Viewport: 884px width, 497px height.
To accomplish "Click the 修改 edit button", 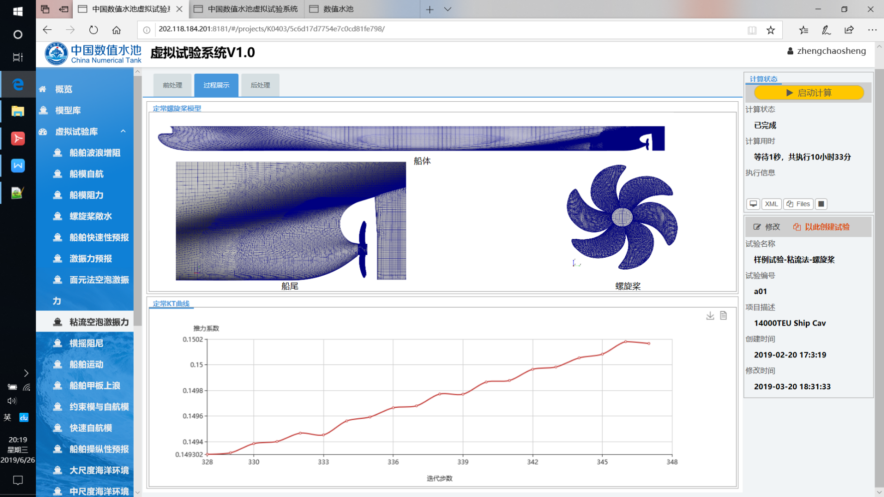I will pyautogui.click(x=767, y=227).
